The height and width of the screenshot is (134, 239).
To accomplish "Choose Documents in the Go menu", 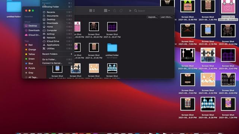I will pos(57,16).
